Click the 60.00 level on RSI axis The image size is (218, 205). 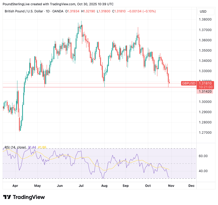pyautogui.click(x=203, y=156)
